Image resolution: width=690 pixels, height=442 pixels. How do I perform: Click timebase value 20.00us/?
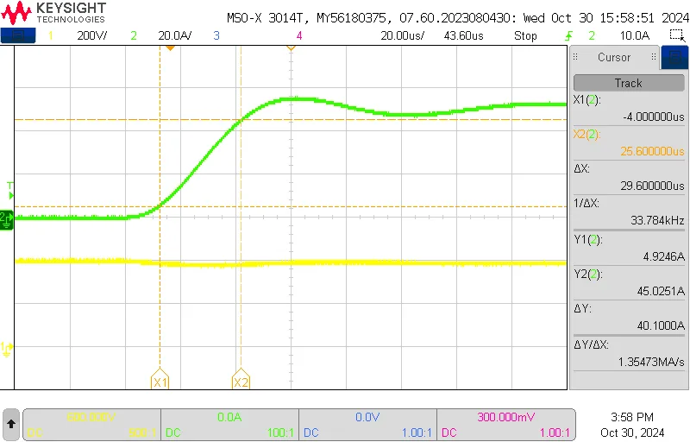(x=402, y=35)
